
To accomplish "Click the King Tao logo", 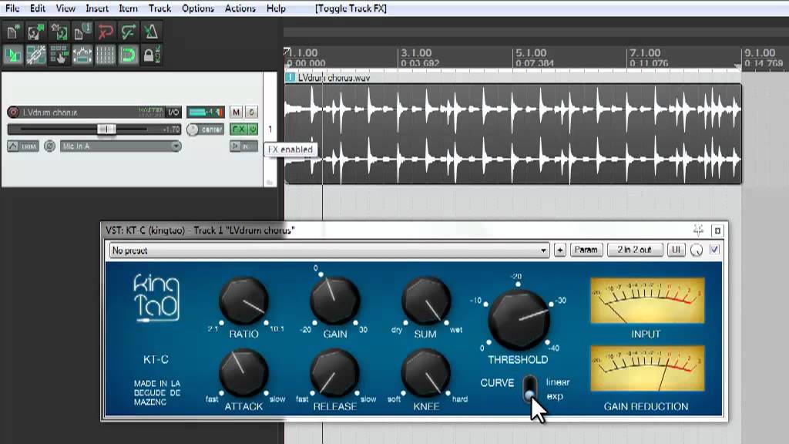I will (x=156, y=298).
